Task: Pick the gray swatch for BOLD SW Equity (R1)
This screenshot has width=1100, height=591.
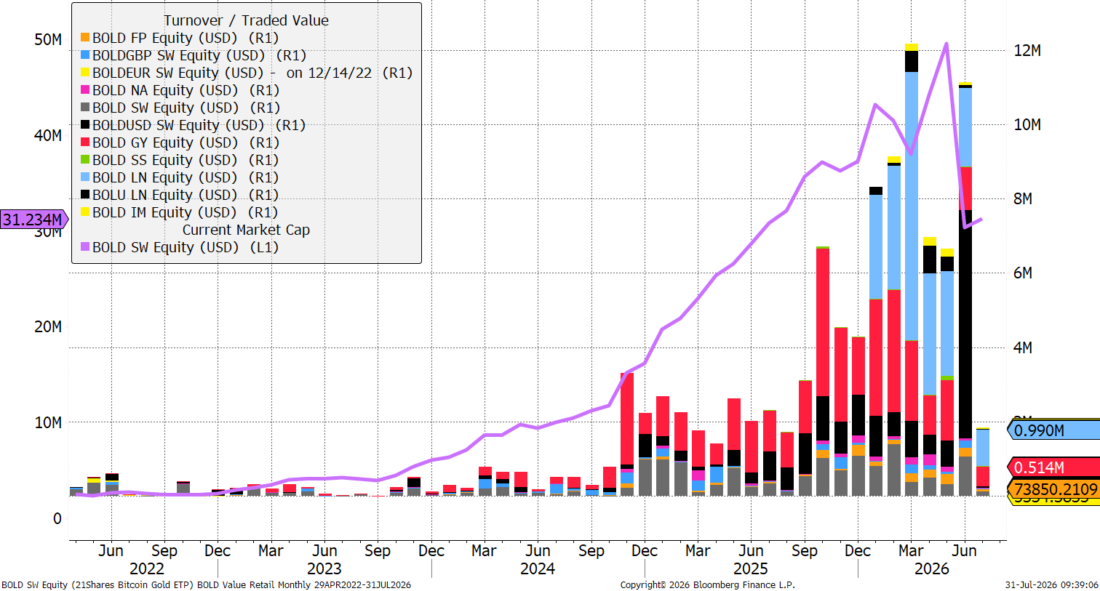Action: point(85,108)
